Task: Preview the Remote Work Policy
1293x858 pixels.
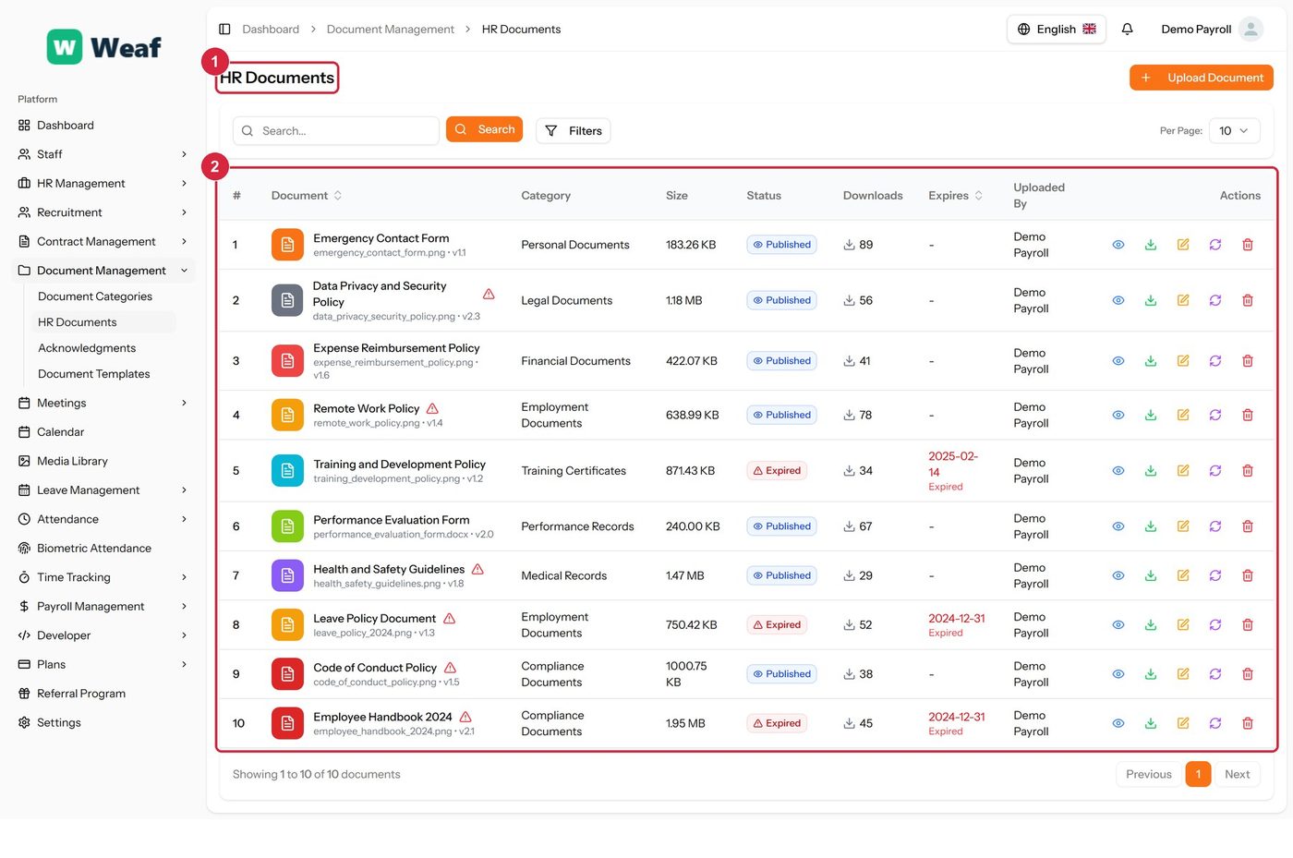Action: [x=1118, y=415]
